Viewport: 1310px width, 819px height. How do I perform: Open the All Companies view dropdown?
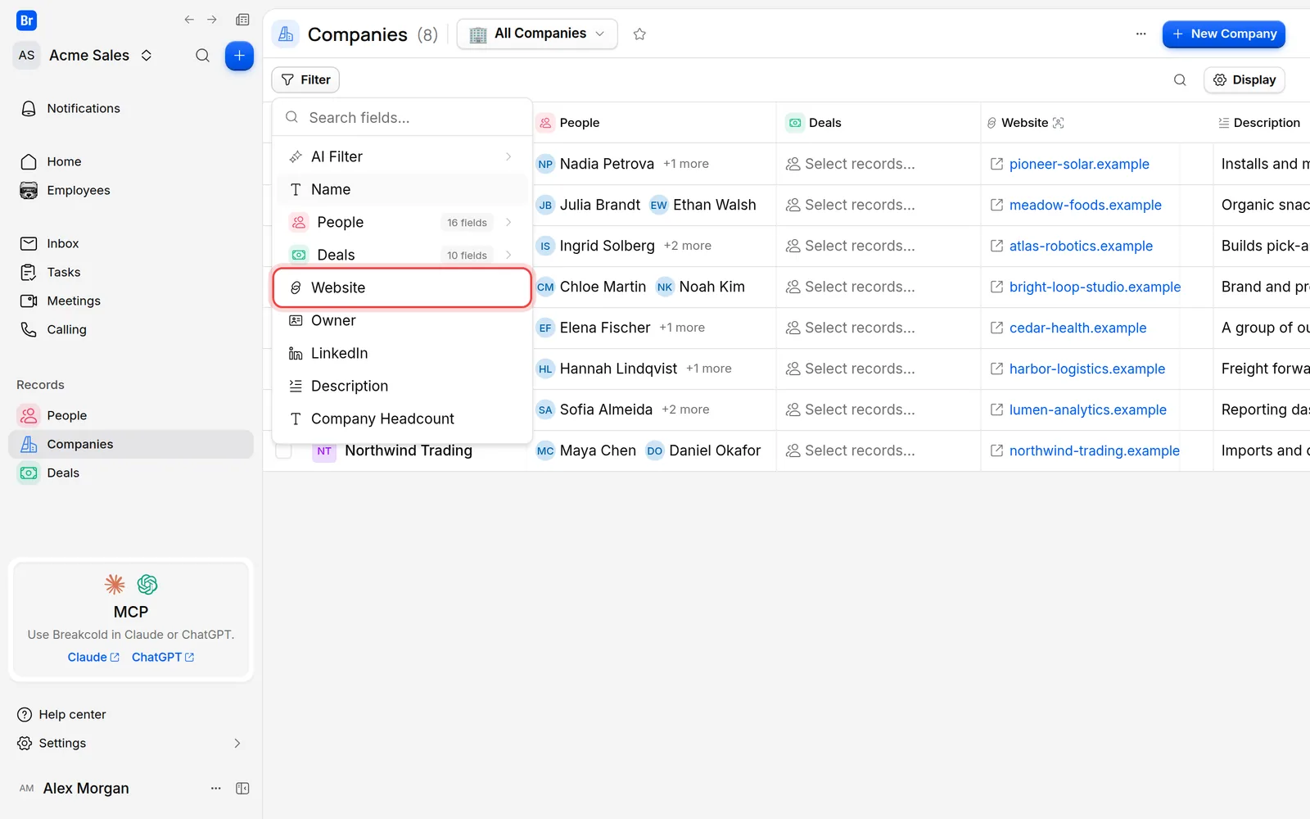pos(537,34)
